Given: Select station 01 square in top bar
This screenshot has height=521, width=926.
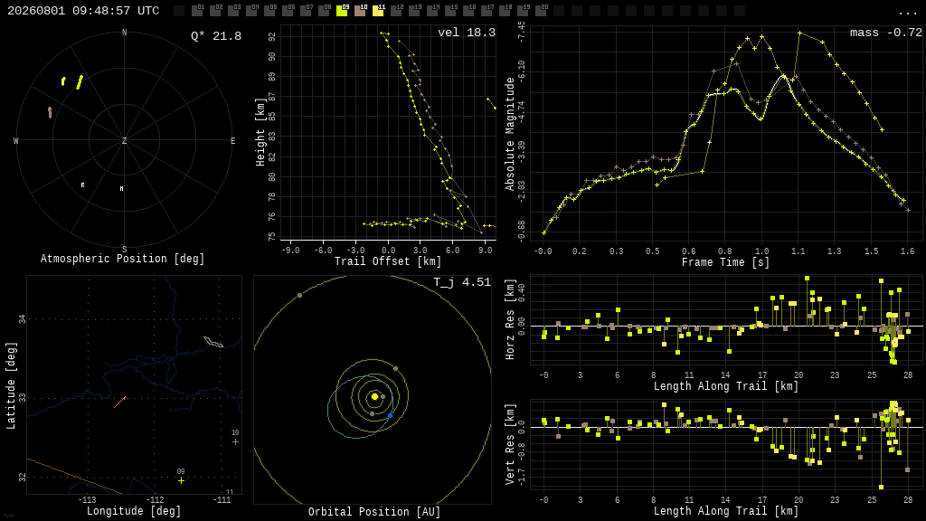Looking at the screenshot, I should 197,11.
